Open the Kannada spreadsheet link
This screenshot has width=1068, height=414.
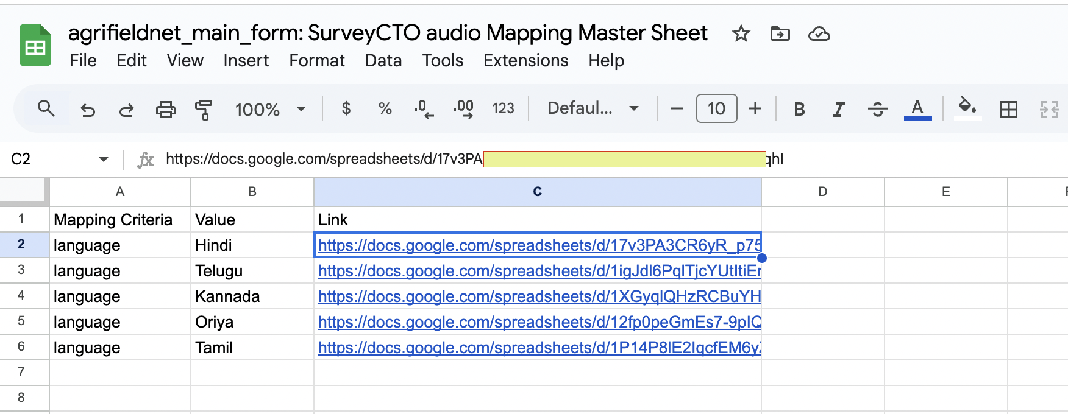(x=539, y=296)
